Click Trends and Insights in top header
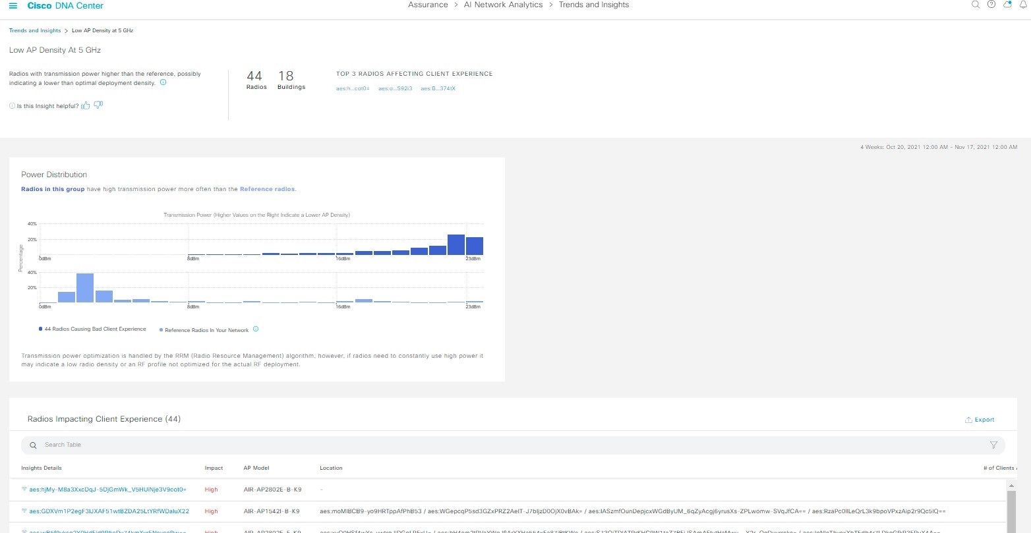Screen dimensions: 1031x533 coord(594,5)
